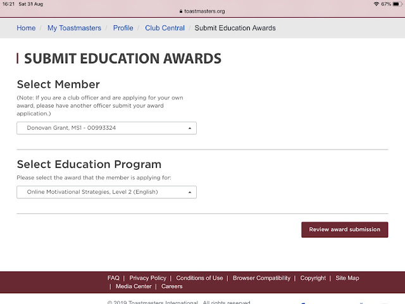Open Profile breadcrumb link

tap(123, 28)
